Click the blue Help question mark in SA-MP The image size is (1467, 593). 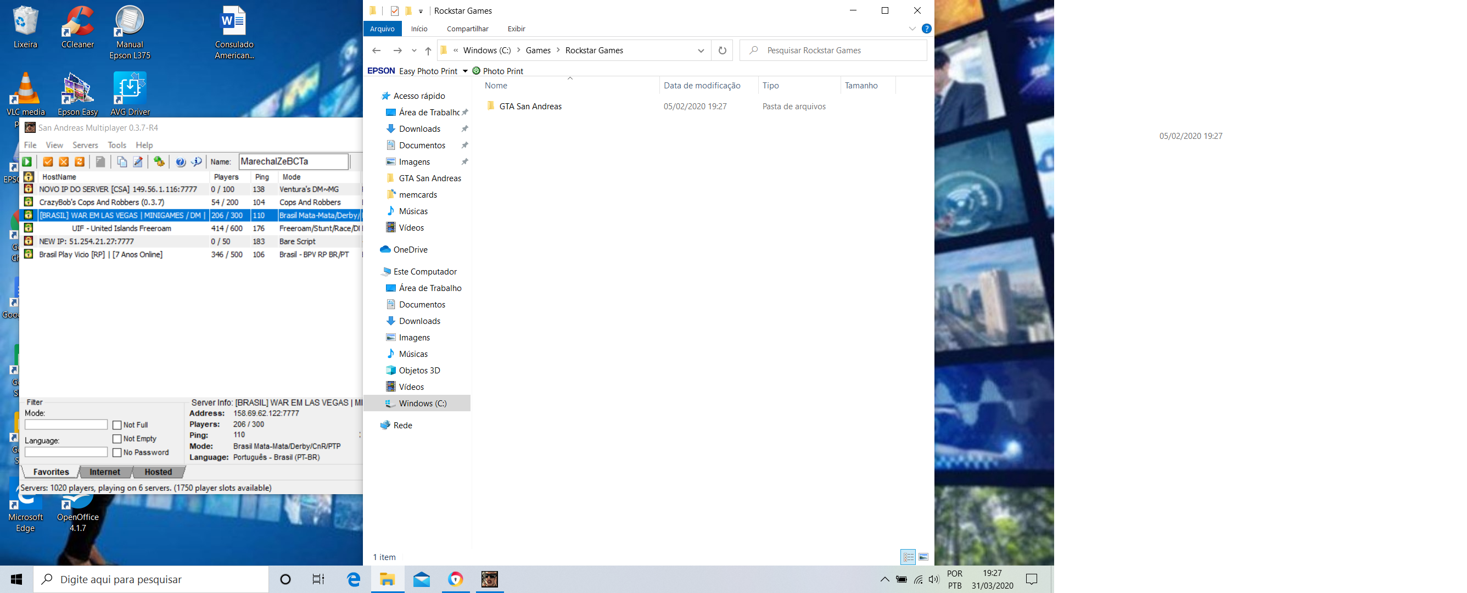coord(181,162)
